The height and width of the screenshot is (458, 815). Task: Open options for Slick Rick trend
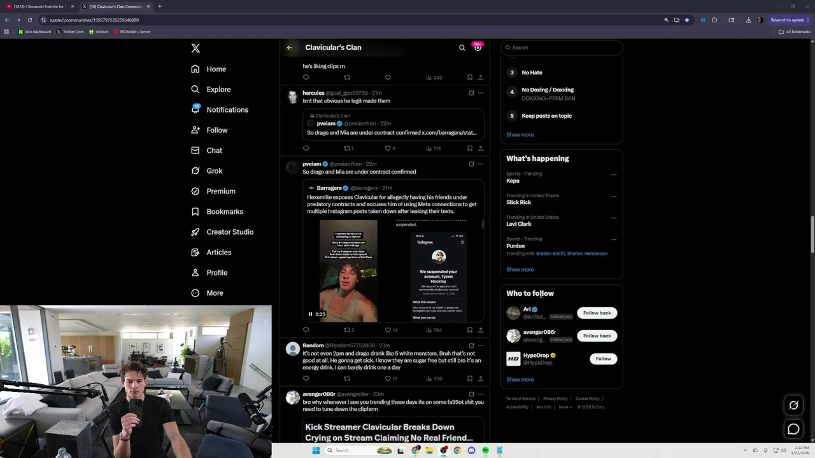tap(614, 197)
